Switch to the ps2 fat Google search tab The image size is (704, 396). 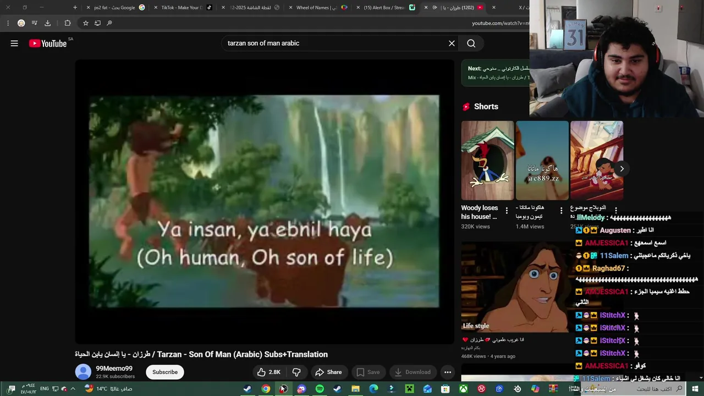[114, 8]
